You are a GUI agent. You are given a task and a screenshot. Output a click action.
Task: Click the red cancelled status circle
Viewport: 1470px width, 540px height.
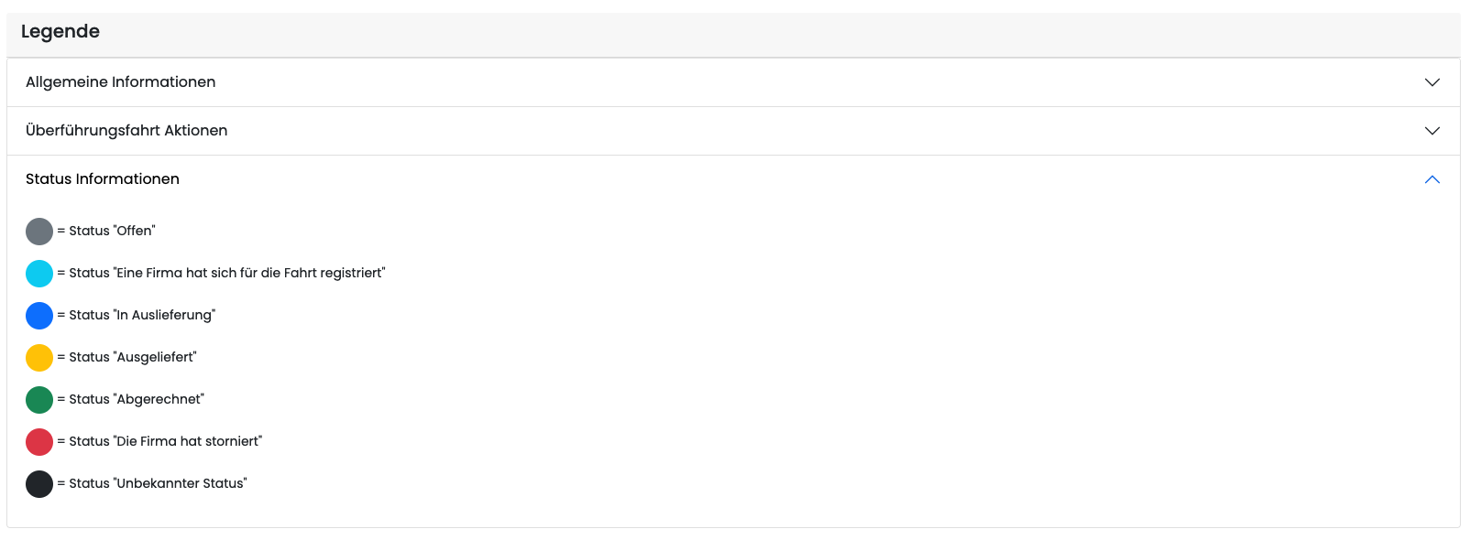[x=39, y=442]
